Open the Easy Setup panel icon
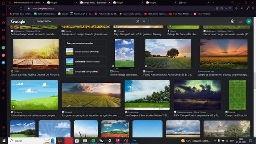256x144 pixels. (253, 8)
